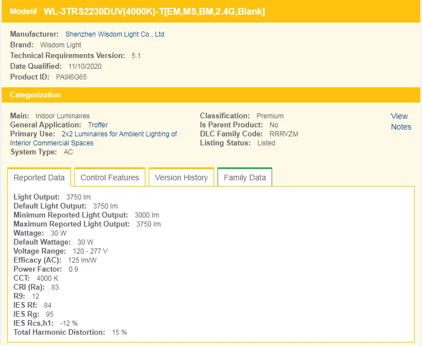This screenshot has width=422, height=346.
Task: Select the Version History tab
Action: coord(181,178)
